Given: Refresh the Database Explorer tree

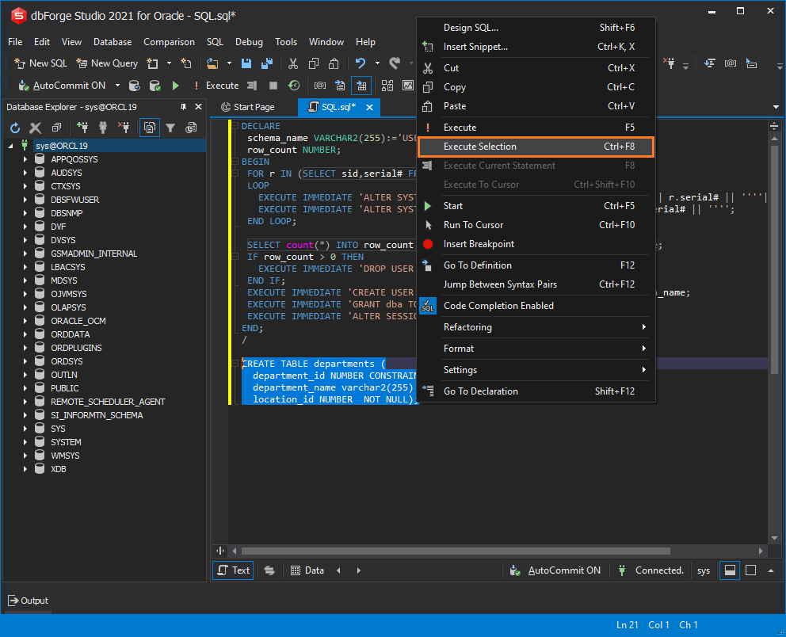Looking at the screenshot, I should click(14, 128).
